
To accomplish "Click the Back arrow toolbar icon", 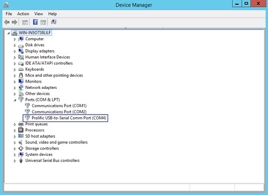I will click(7, 22).
